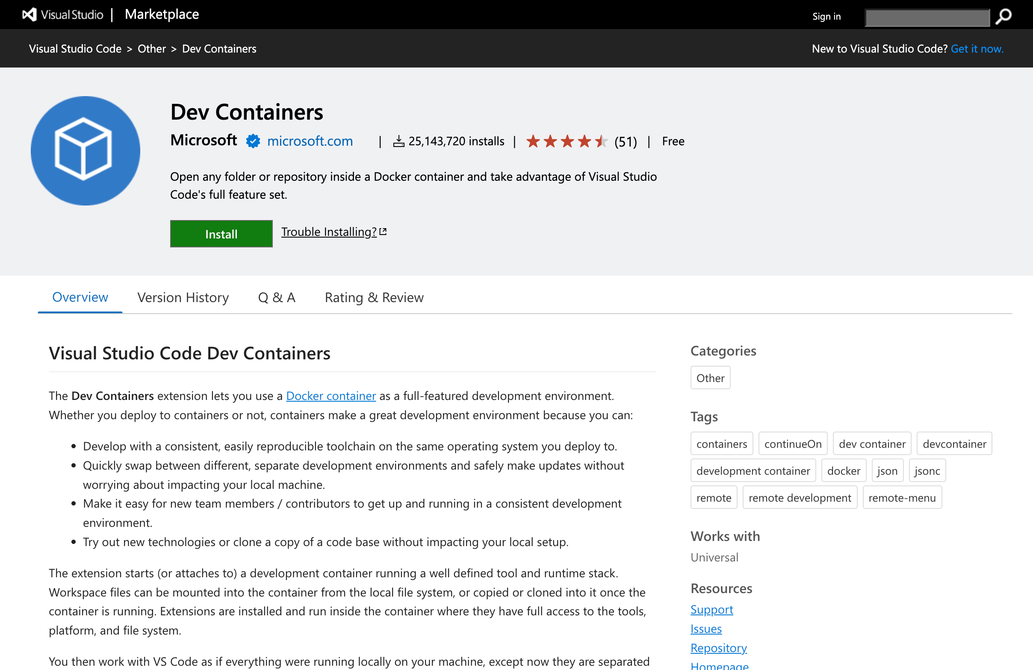Click the Resources heading
Viewport: 1033px width, 670px height.
[721, 588]
